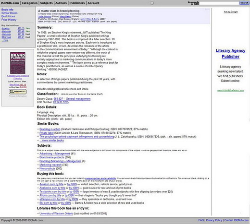Click green ad URL under Literary agency text
The height and width of the screenshot is (224, 250).
[230, 91]
